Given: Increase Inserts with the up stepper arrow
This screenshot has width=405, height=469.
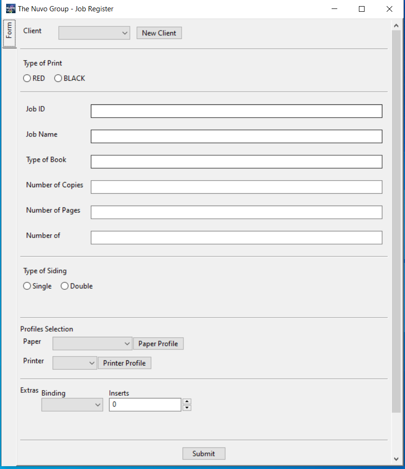Looking at the screenshot, I should click(x=187, y=401).
